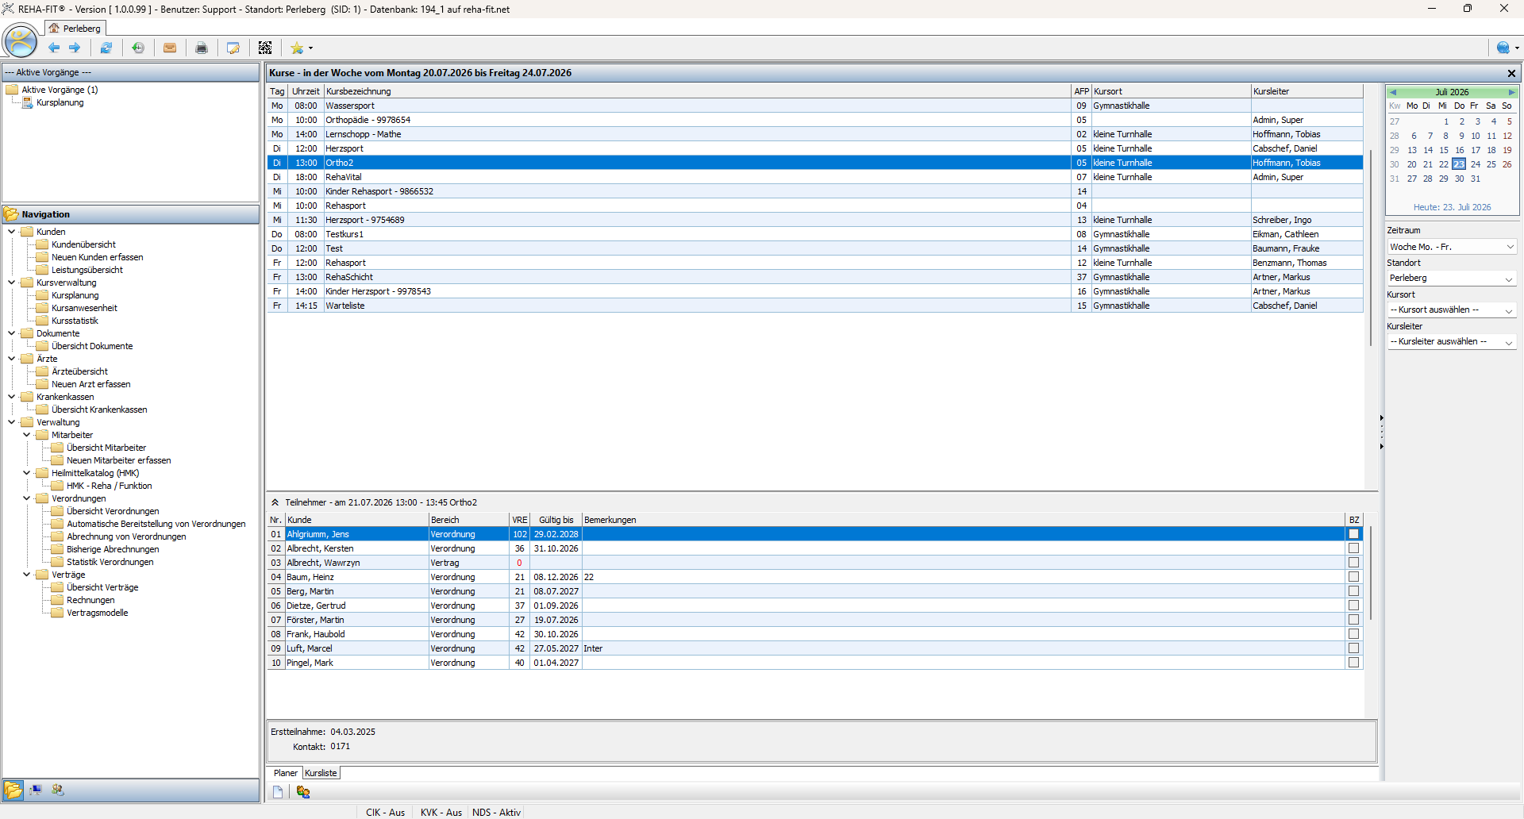1524x819 pixels.
Task: Collapse the Teilnehmer section with the double chevron
Action: [x=275, y=502]
